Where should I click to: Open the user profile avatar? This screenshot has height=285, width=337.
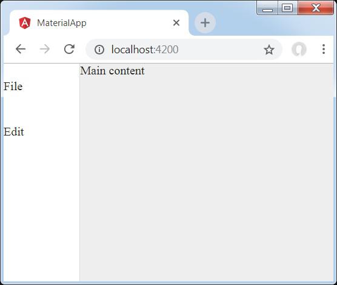pos(299,50)
